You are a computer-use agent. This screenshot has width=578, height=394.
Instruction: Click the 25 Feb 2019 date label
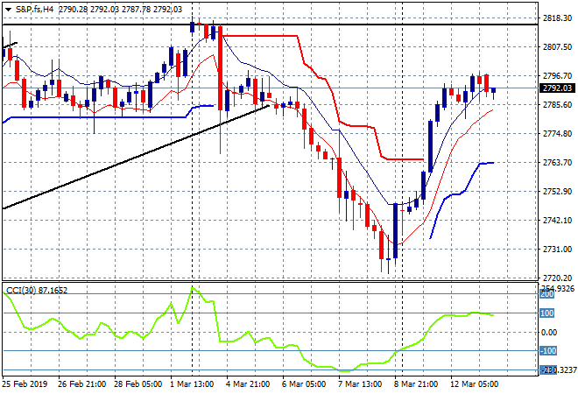point(25,384)
